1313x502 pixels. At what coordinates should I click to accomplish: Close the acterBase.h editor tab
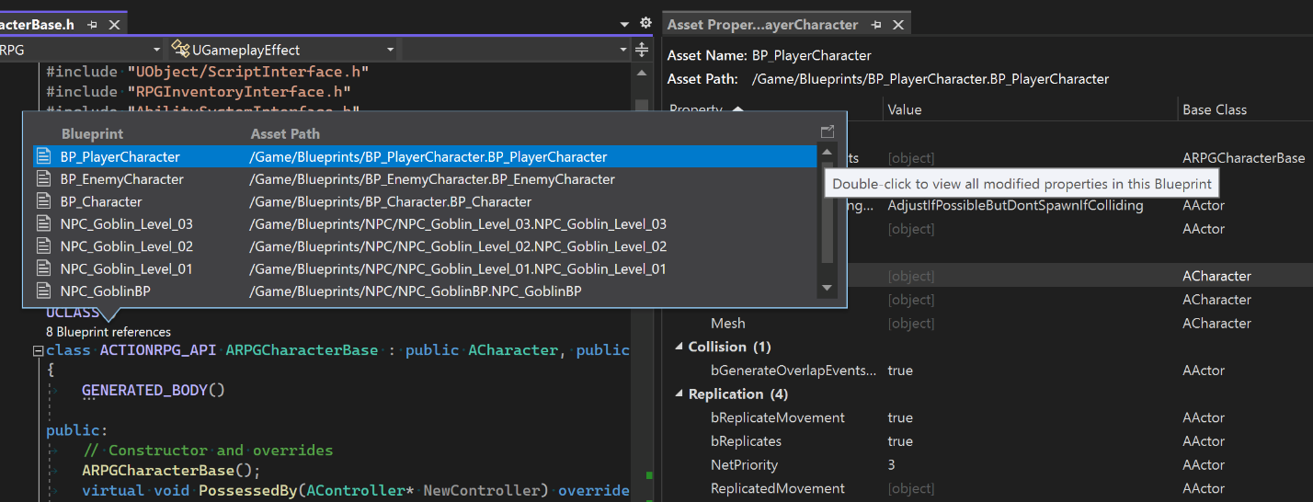coord(114,25)
